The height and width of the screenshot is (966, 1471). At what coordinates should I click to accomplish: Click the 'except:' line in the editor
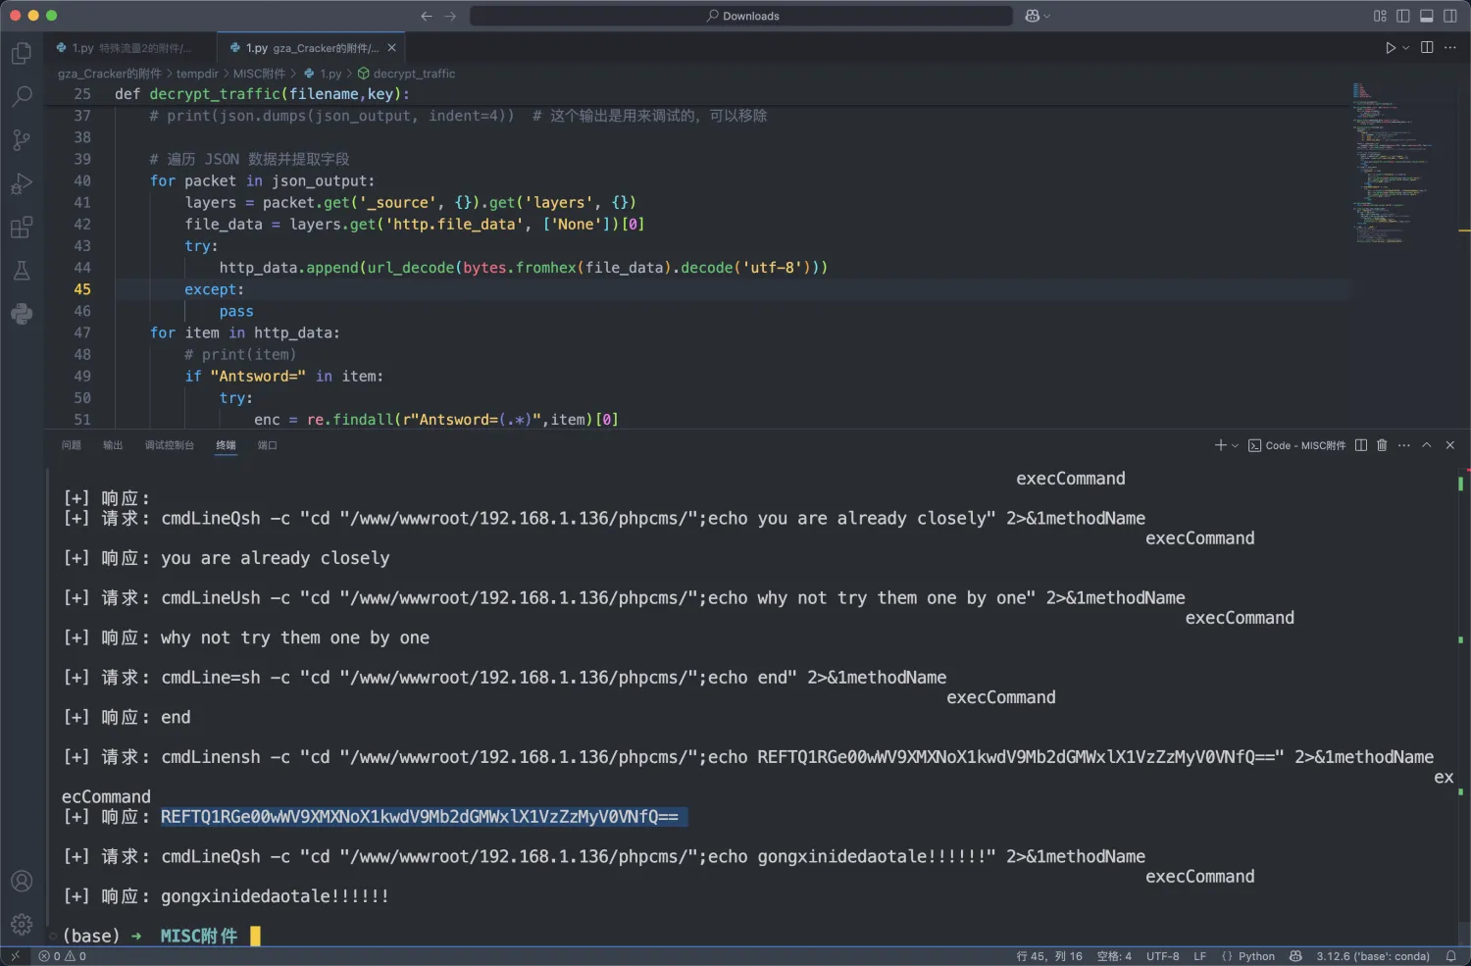(214, 289)
